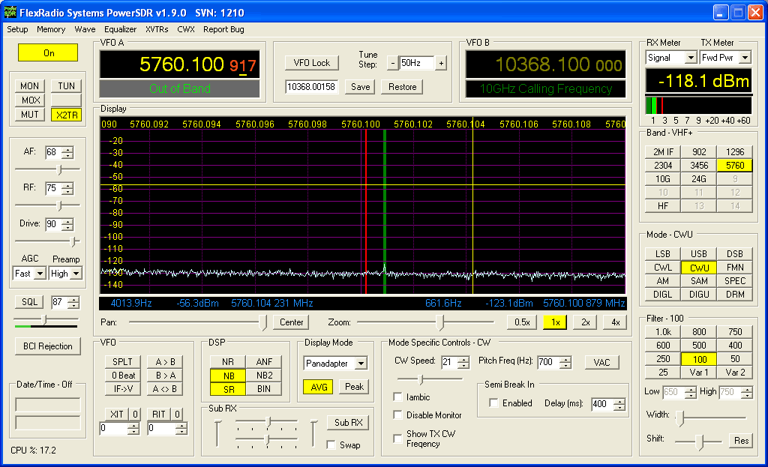Click the CW Pitch Freq input field
Viewport: 768px width, 467px height.
pyautogui.click(x=547, y=363)
